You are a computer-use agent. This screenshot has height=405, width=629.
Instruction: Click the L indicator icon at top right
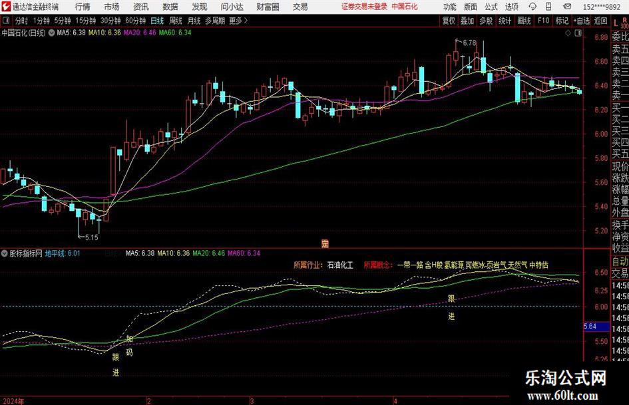coord(616,24)
